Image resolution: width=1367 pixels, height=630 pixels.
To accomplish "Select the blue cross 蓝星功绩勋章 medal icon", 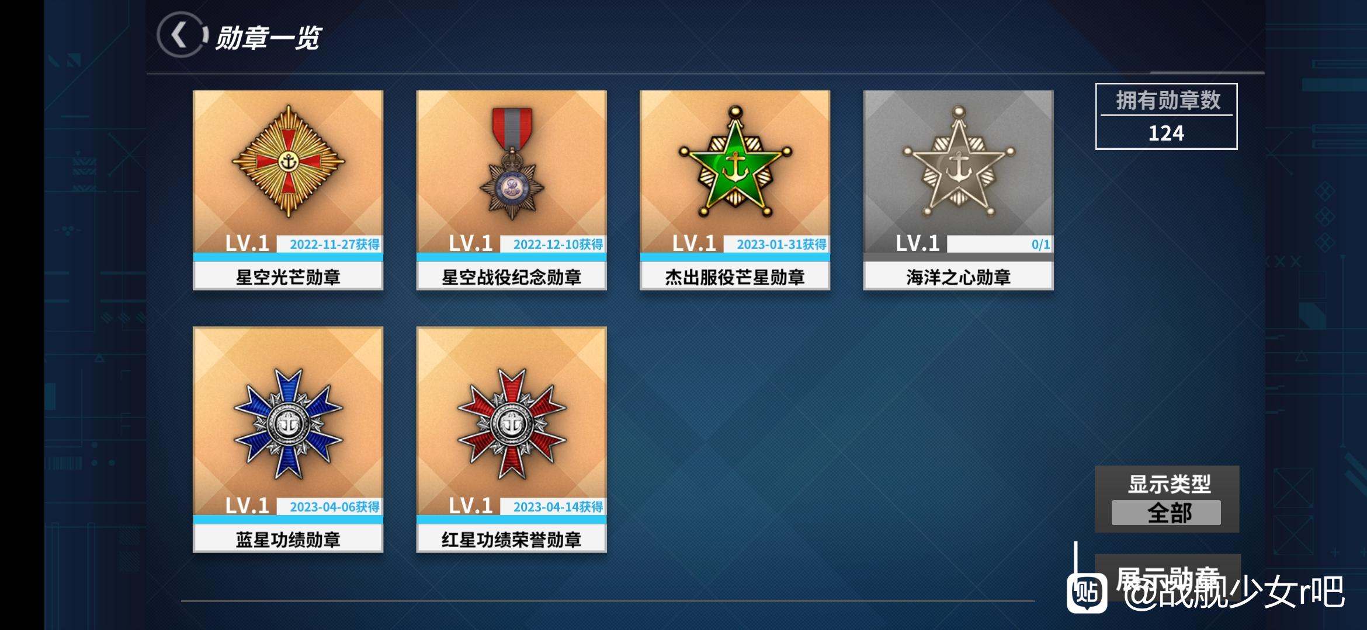I will (x=289, y=424).
